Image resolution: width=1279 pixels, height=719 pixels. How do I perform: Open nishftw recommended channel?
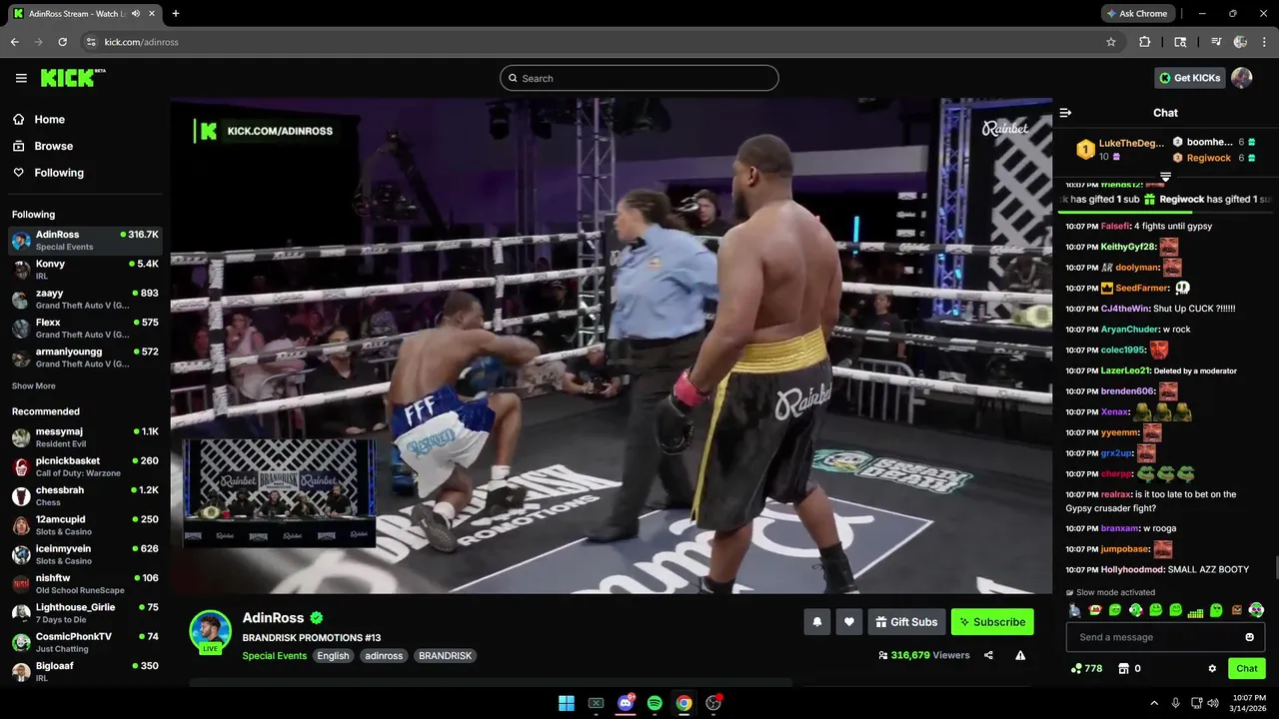(85, 583)
